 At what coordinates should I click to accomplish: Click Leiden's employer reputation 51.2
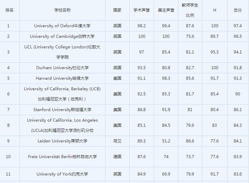click(x=166, y=141)
